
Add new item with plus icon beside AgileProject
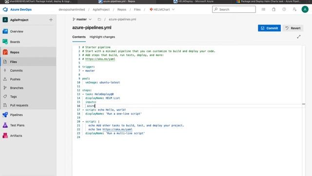click(x=51, y=20)
